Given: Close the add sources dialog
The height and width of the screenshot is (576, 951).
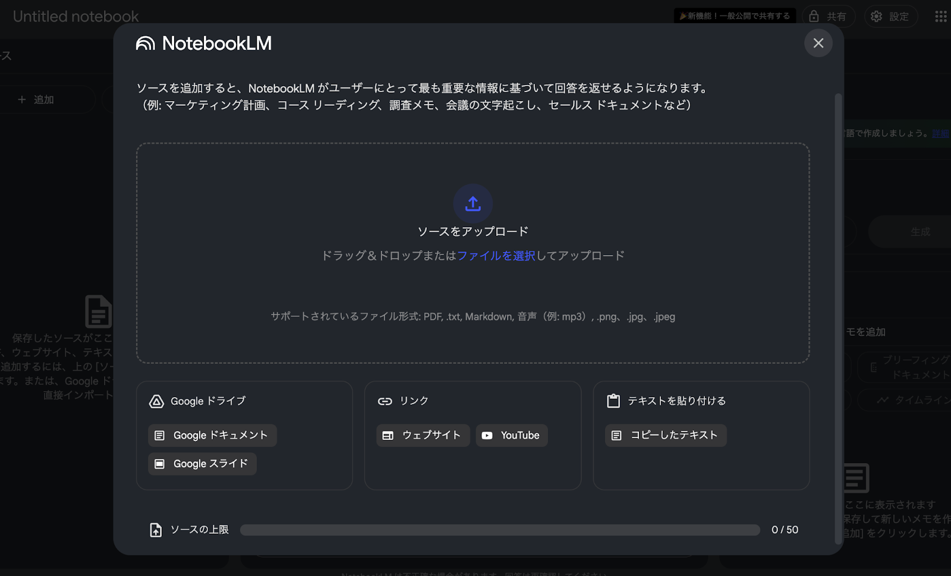Looking at the screenshot, I should (818, 43).
